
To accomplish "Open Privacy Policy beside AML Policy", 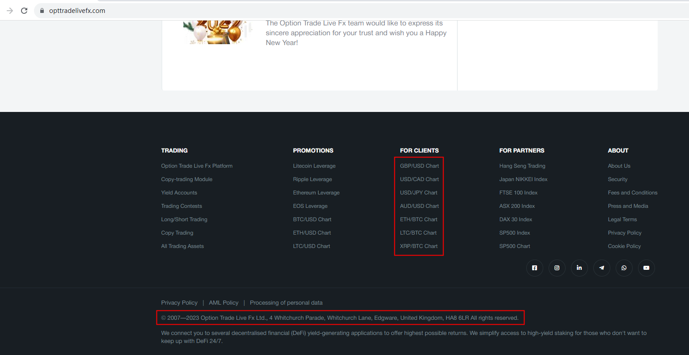I will point(179,303).
